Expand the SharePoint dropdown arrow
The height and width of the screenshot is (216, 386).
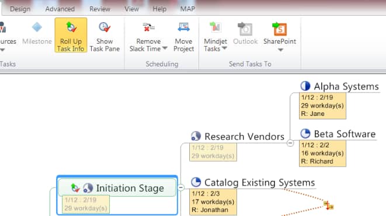(280, 50)
